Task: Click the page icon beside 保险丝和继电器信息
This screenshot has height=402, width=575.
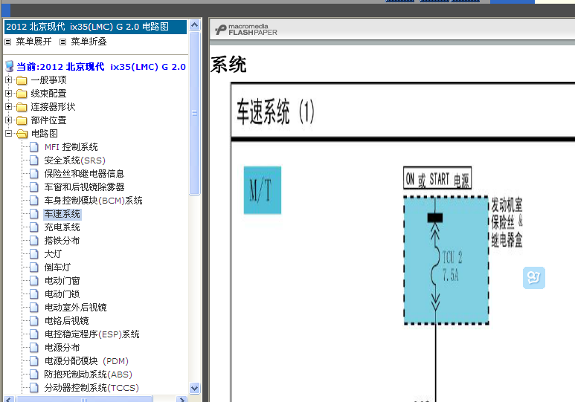Action: 33,174
